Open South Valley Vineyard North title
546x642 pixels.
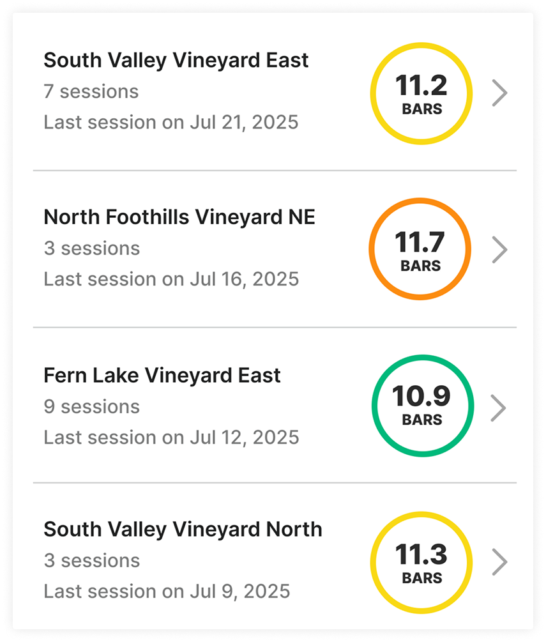coord(183,530)
